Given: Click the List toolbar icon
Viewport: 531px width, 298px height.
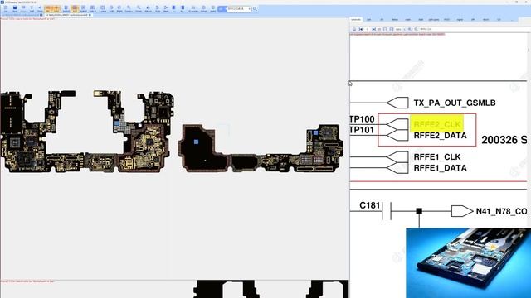Looking at the screenshot, I should tap(6, 8).
